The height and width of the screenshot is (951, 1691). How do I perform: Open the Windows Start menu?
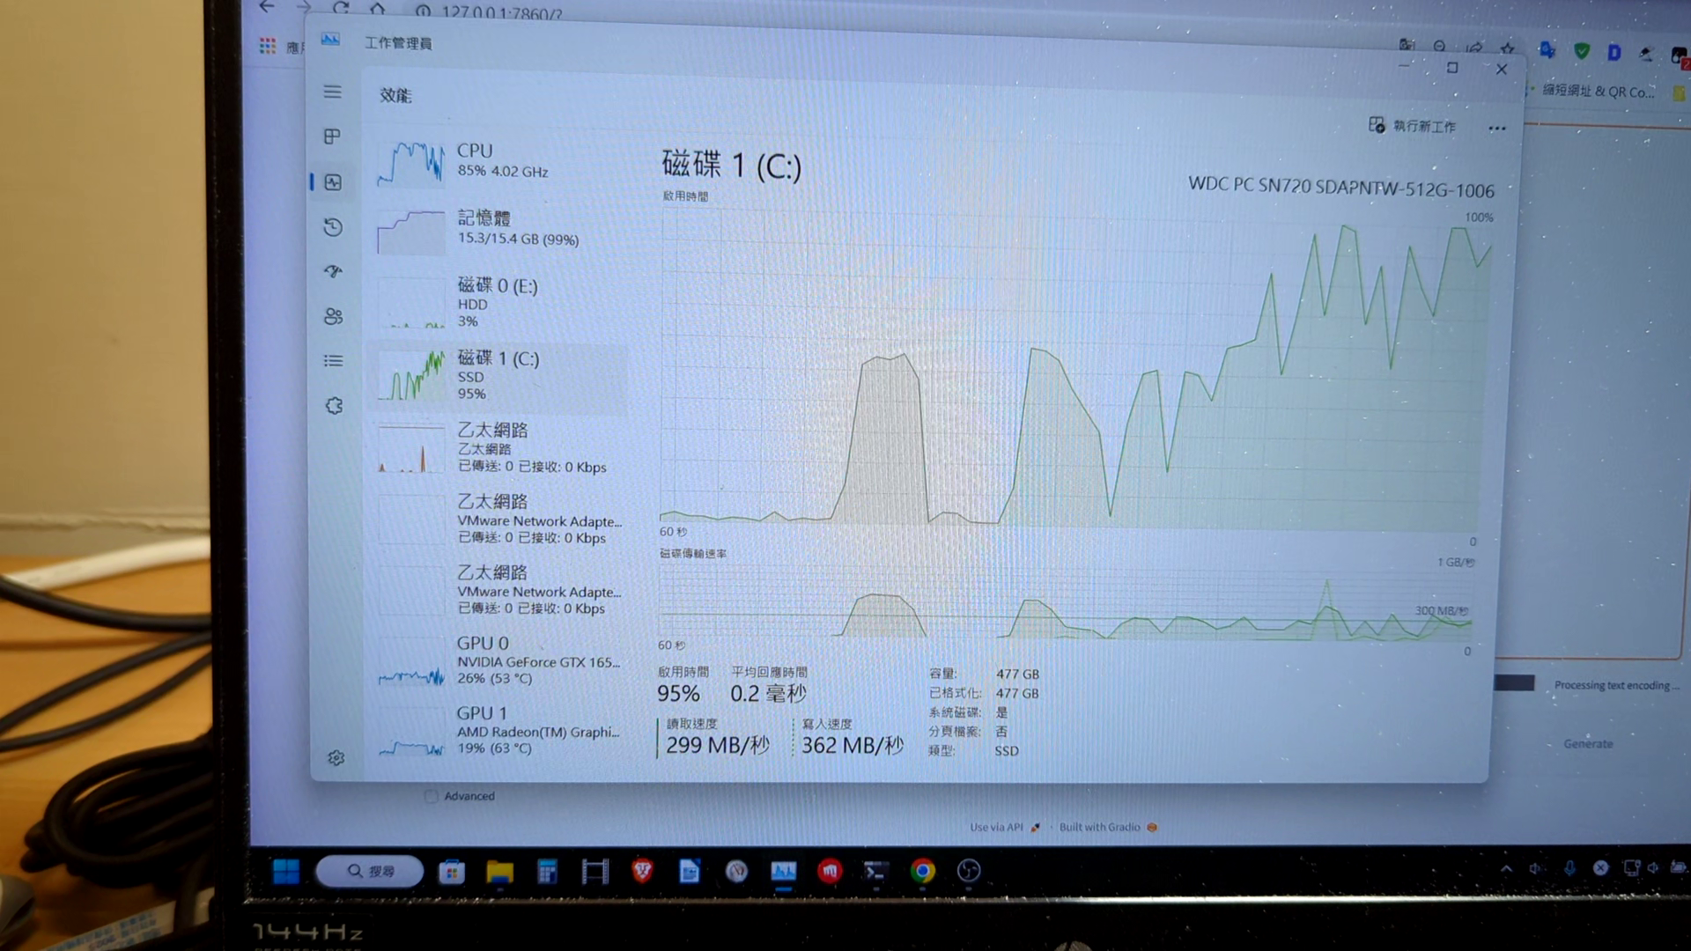285,872
